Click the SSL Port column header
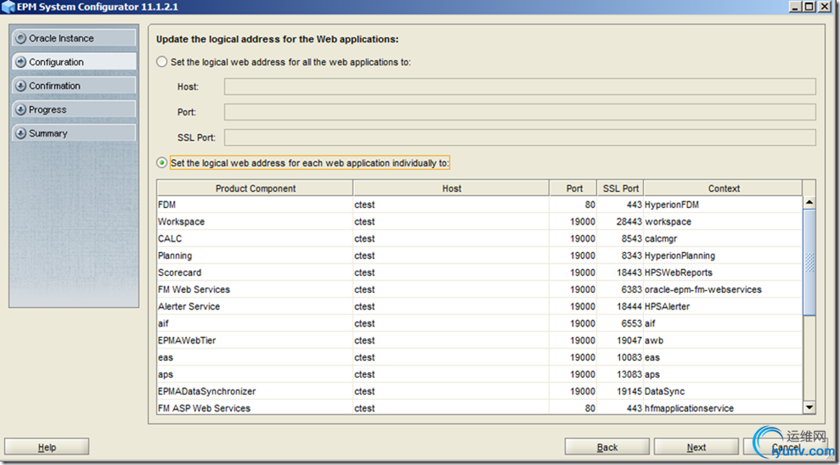 620,188
